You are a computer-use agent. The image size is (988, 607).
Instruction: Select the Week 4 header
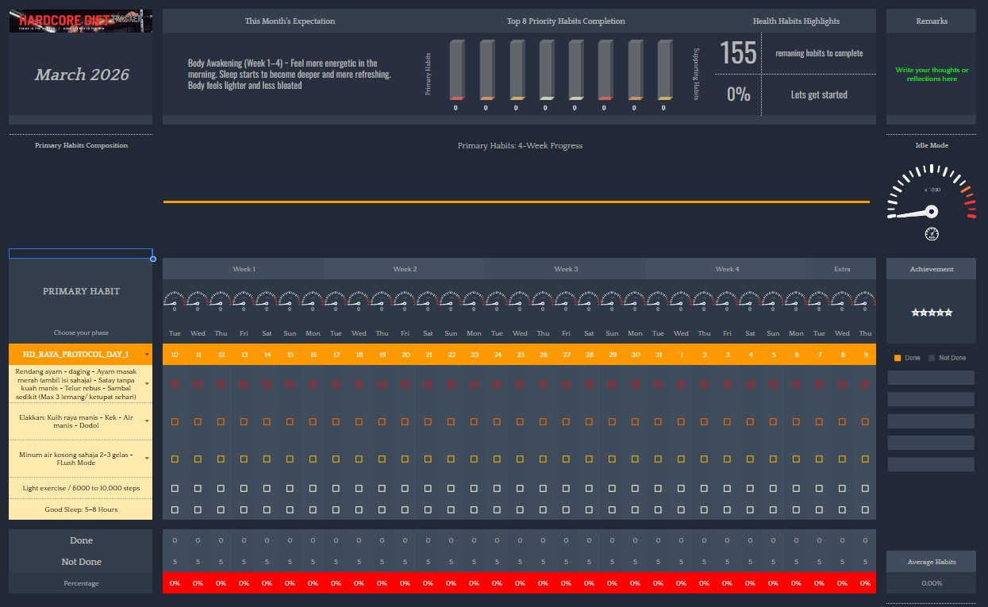pos(726,269)
